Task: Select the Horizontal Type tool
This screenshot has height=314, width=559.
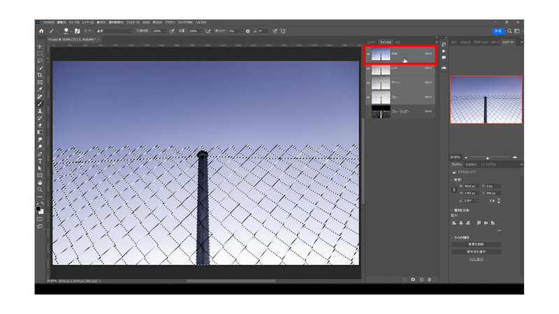Action: click(40, 161)
